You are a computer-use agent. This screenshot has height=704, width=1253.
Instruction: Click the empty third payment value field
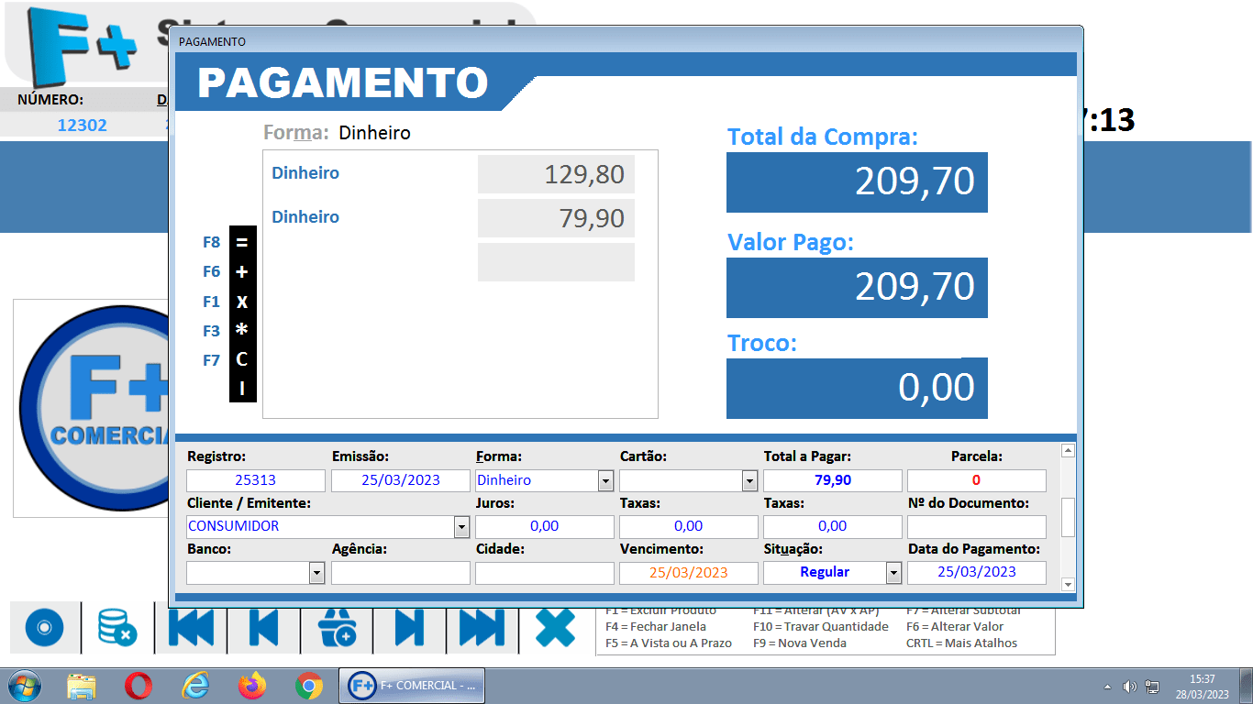(556, 262)
